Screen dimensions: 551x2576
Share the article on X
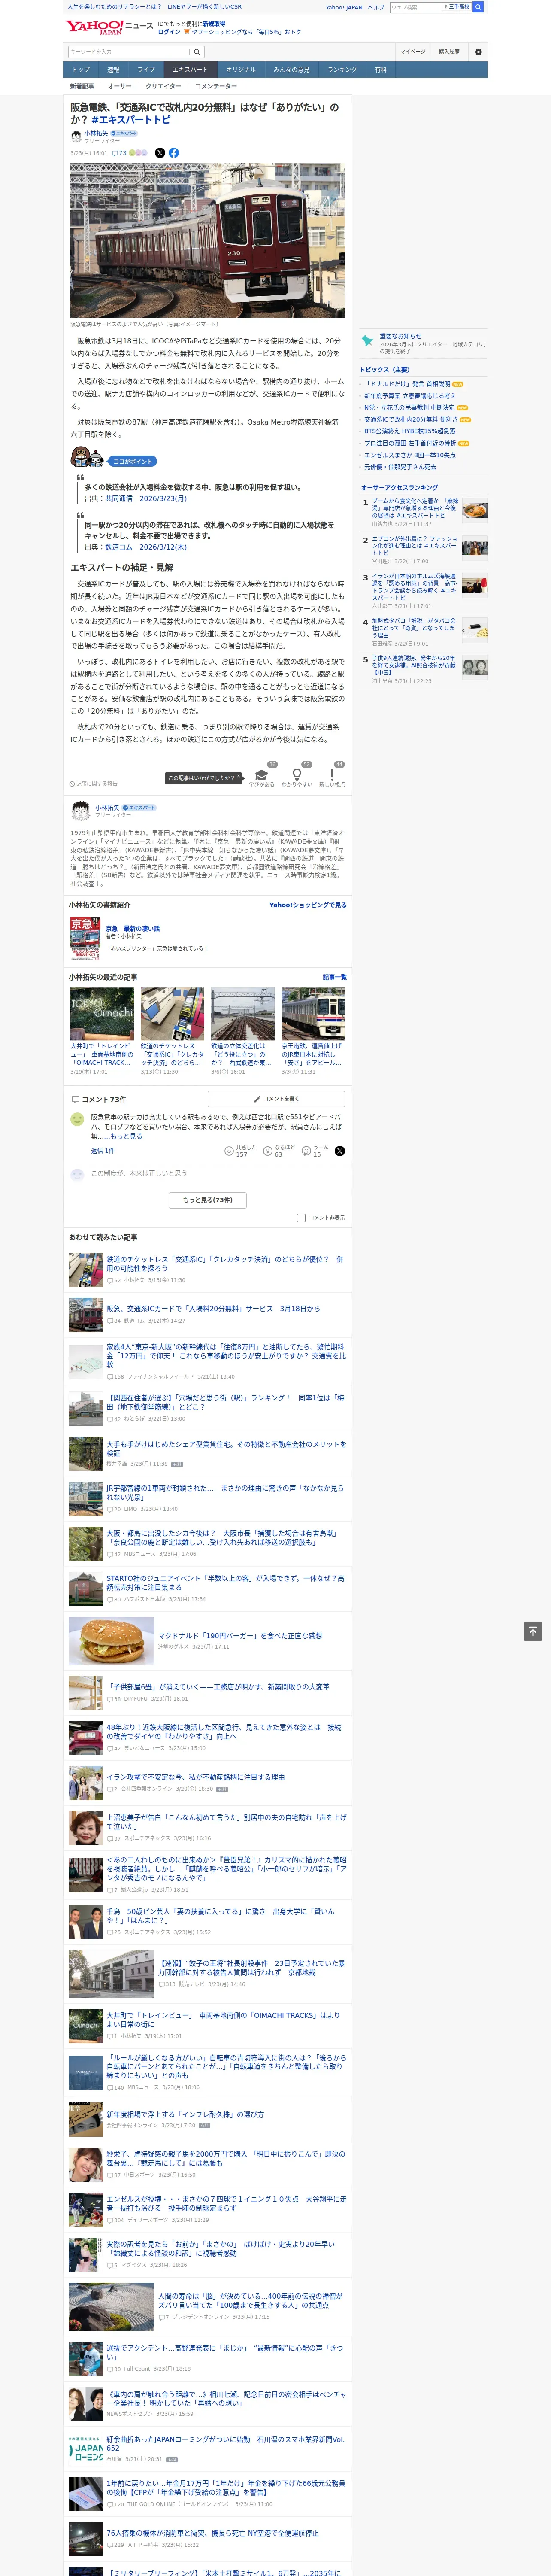click(160, 153)
